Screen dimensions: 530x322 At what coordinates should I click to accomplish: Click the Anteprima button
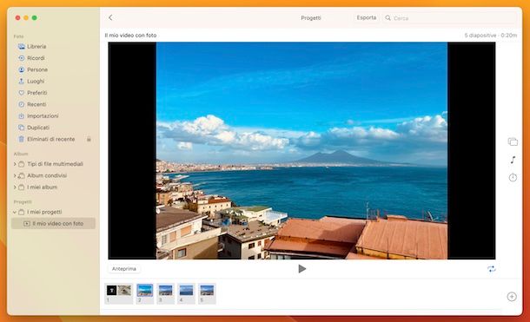point(124,269)
